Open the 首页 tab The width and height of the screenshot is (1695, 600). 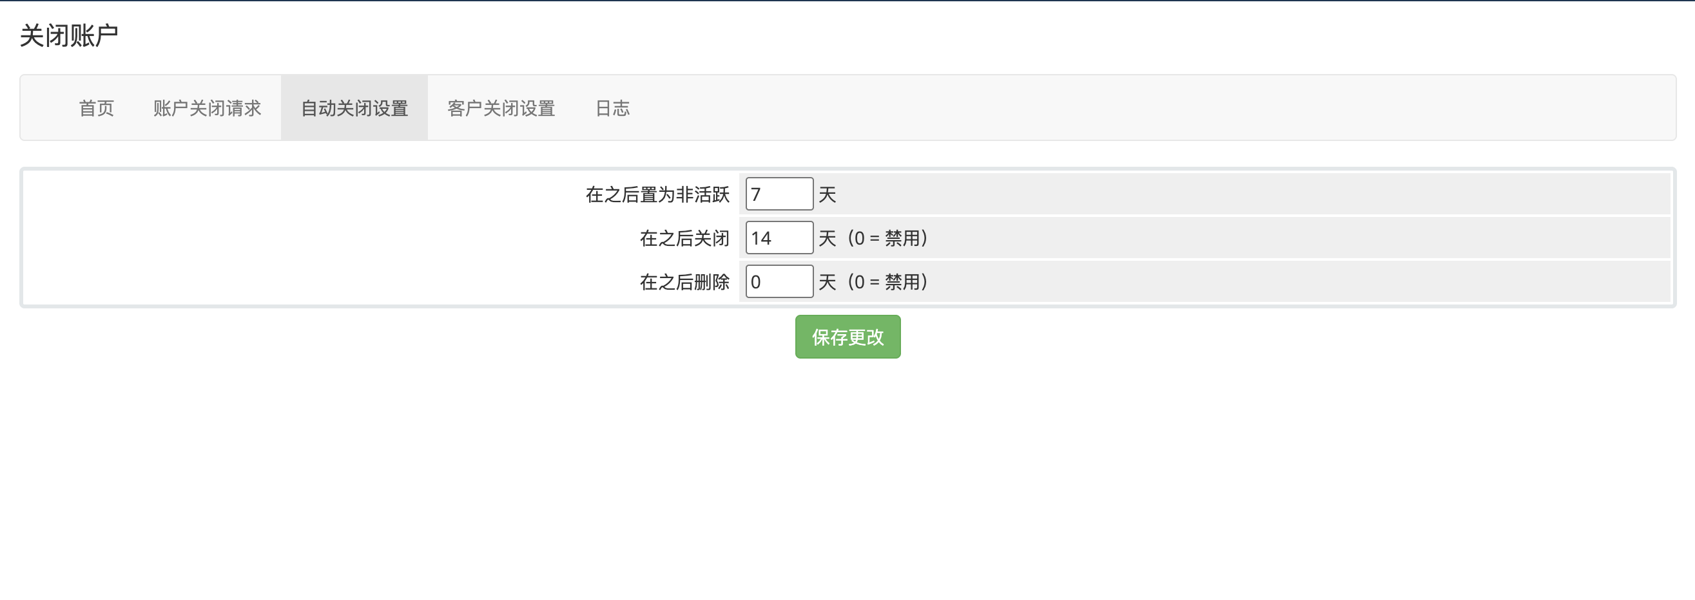[96, 108]
